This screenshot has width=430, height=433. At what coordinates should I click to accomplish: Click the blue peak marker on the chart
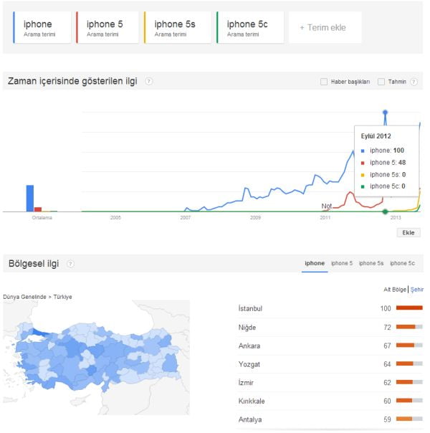pos(385,113)
